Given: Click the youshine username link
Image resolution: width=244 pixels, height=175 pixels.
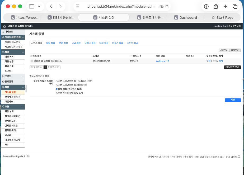Looking at the screenshot, I should [218, 26].
